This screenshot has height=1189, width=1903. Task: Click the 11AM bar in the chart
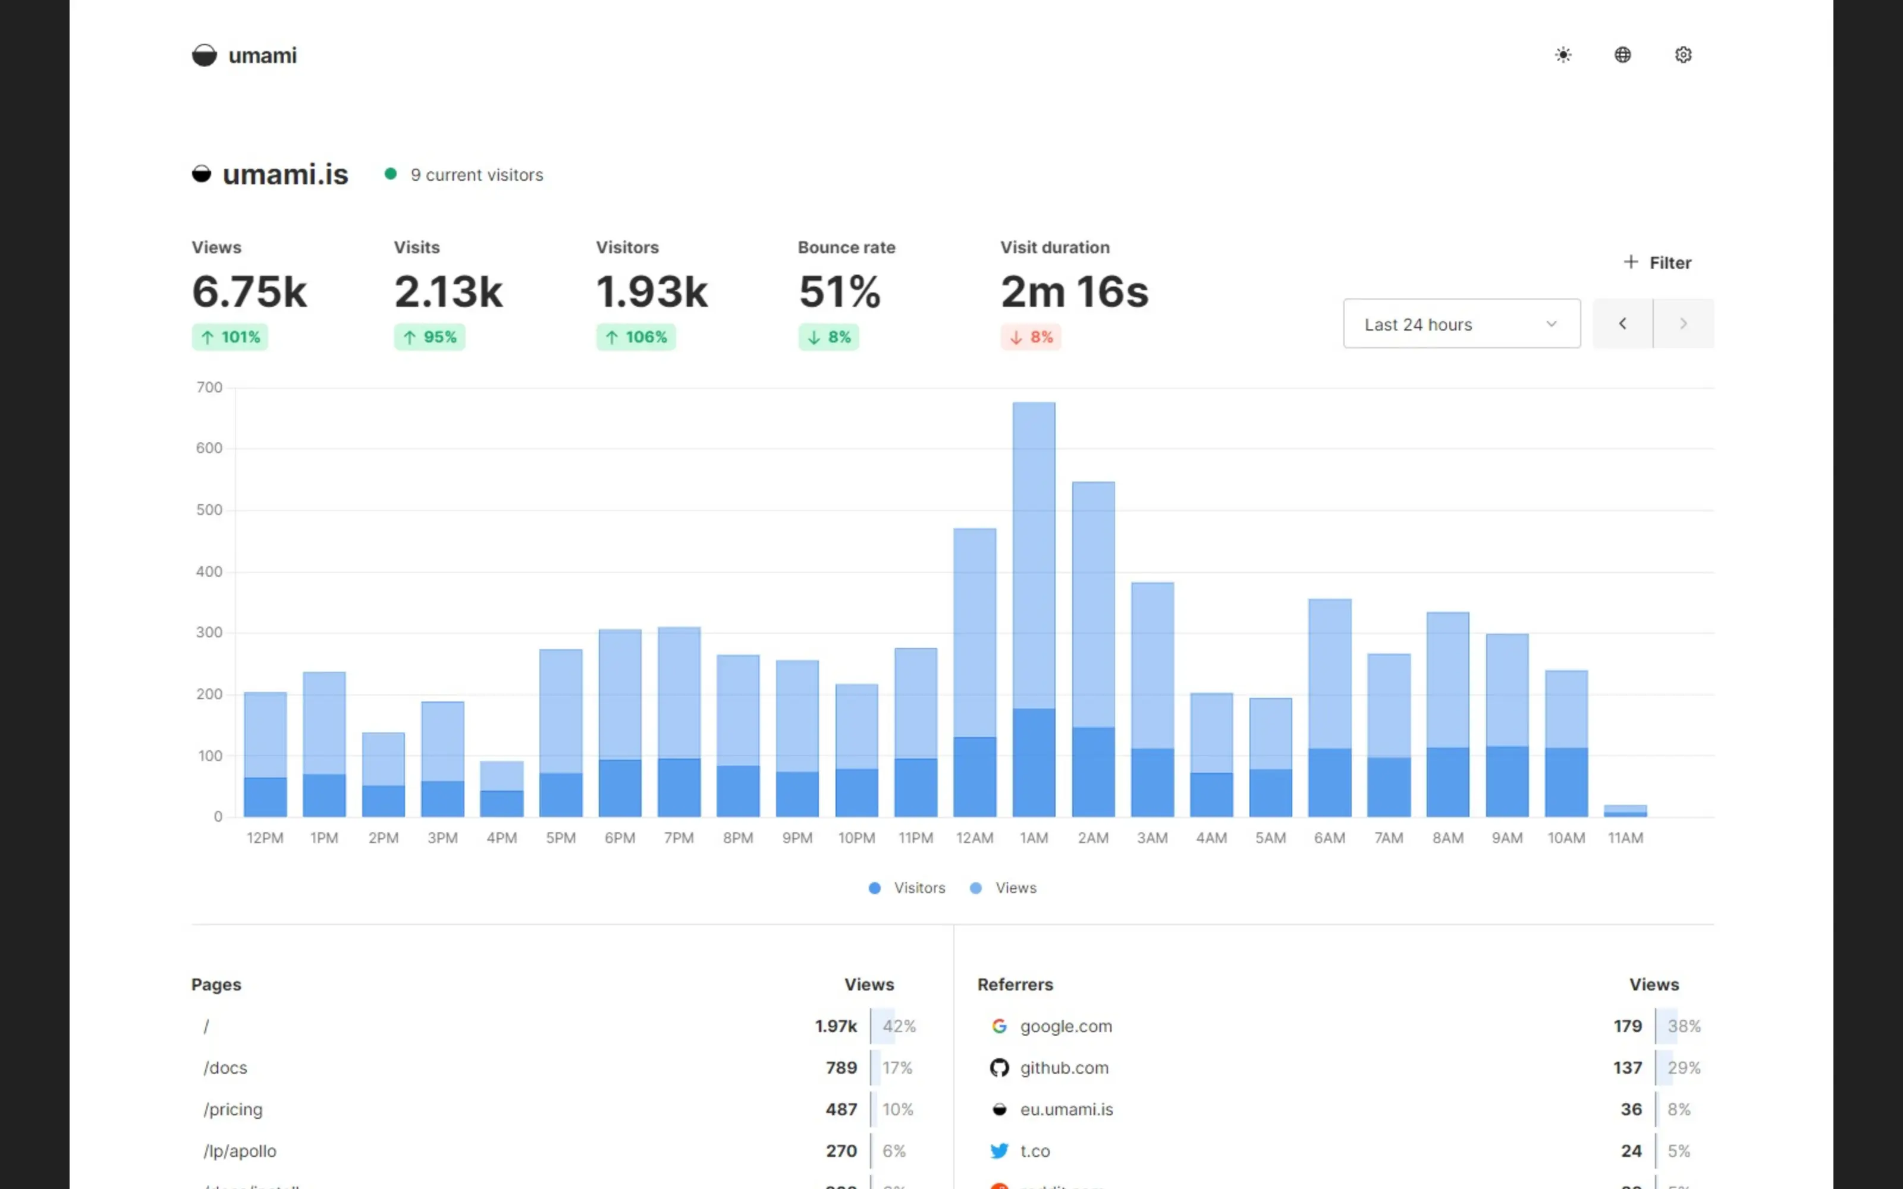[1625, 811]
